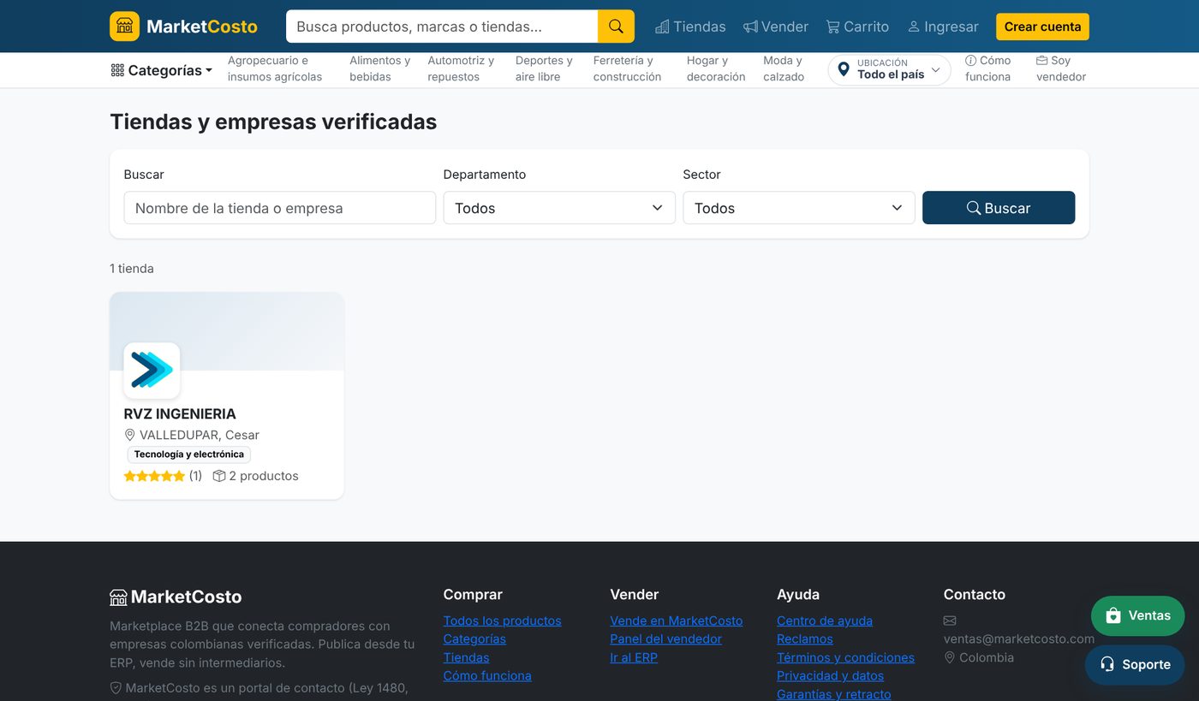Open the Vender link with megaphone
Screen dimensions: 1199x701
click(x=776, y=27)
